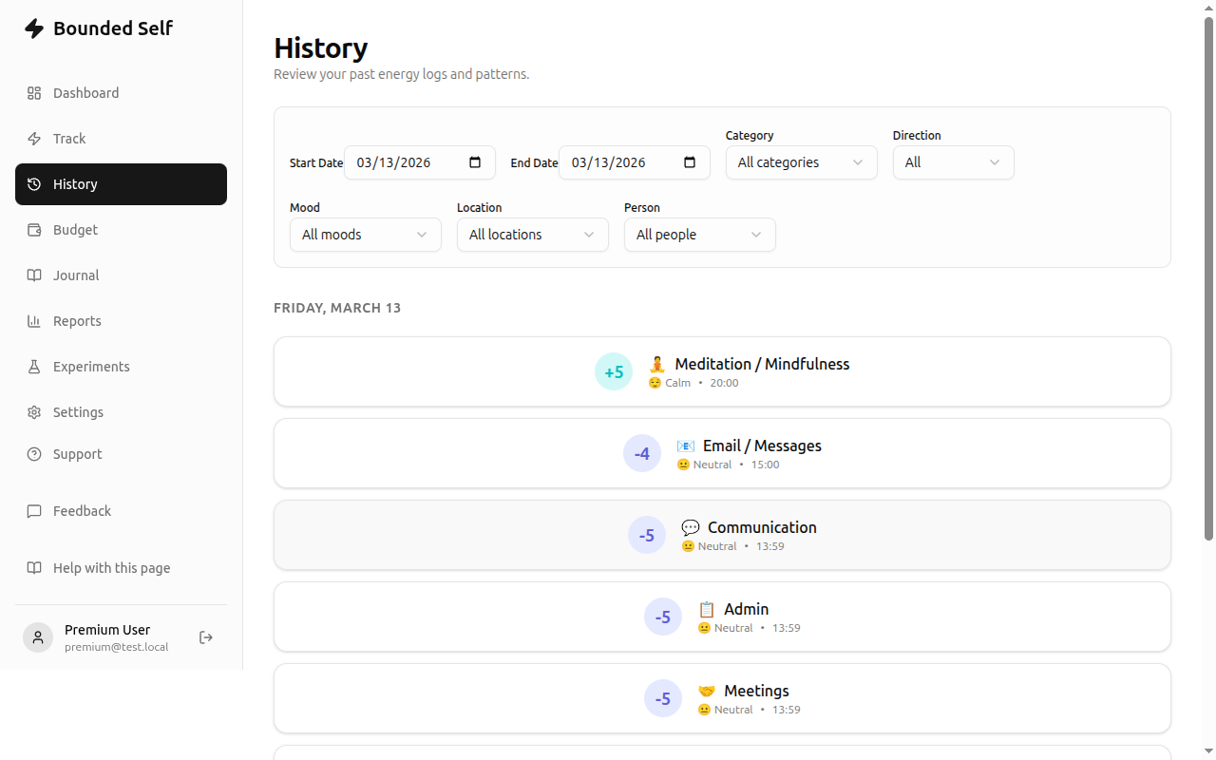1216x760 pixels.
Task: Open the Journal page from the sidebar
Action: tap(76, 275)
